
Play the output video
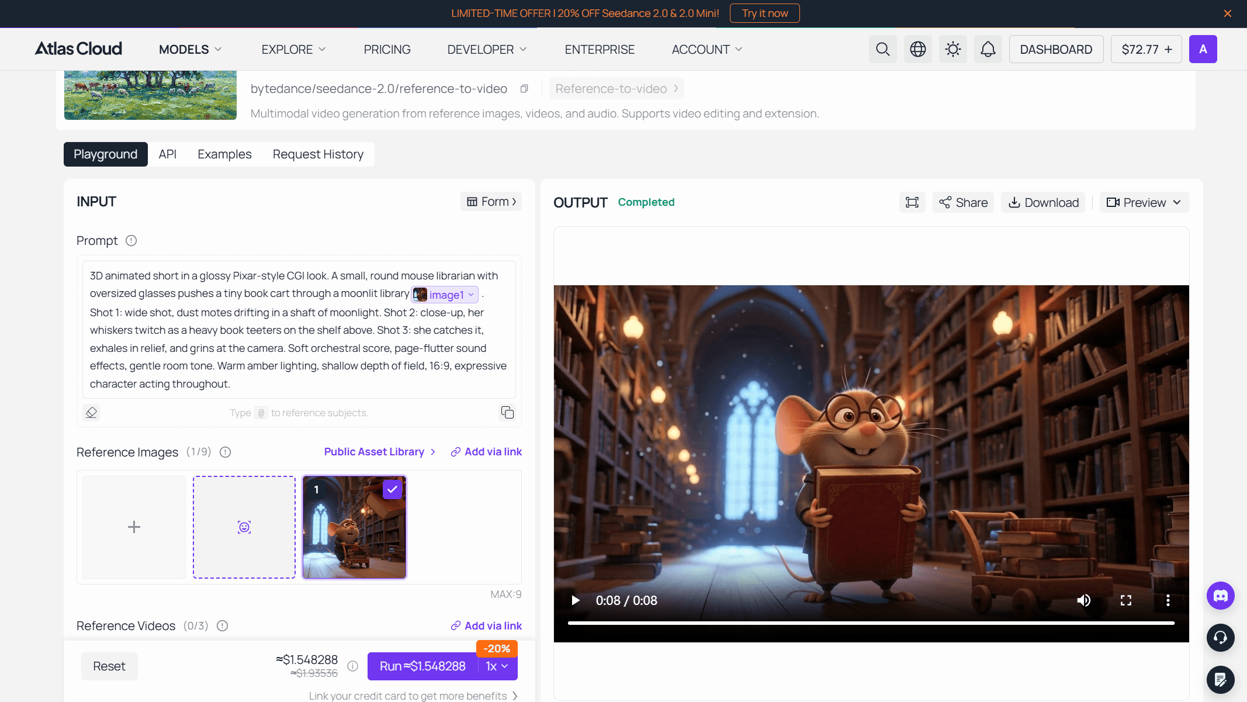575,600
